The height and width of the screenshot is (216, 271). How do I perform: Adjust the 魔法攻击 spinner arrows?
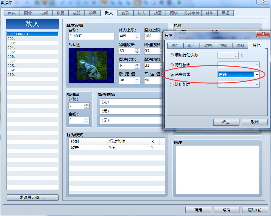click(137, 66)
